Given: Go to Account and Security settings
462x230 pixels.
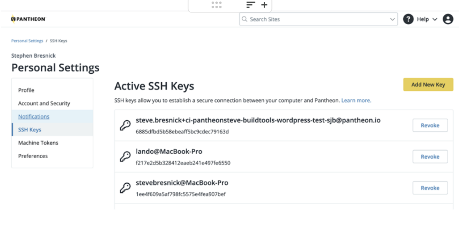Looking at the screenshot, I should [x=44, y=103].
